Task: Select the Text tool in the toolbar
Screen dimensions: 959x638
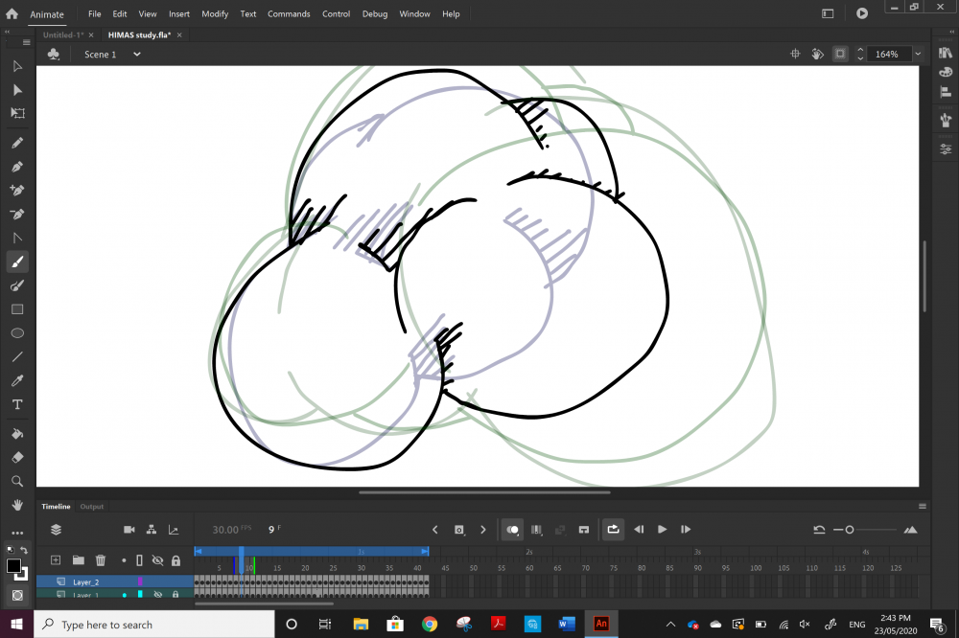Action: coord(17,404)
